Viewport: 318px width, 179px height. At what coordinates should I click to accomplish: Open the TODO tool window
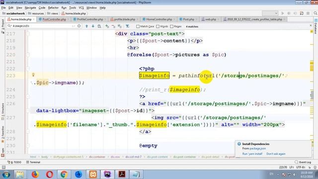tap(14, 162)
